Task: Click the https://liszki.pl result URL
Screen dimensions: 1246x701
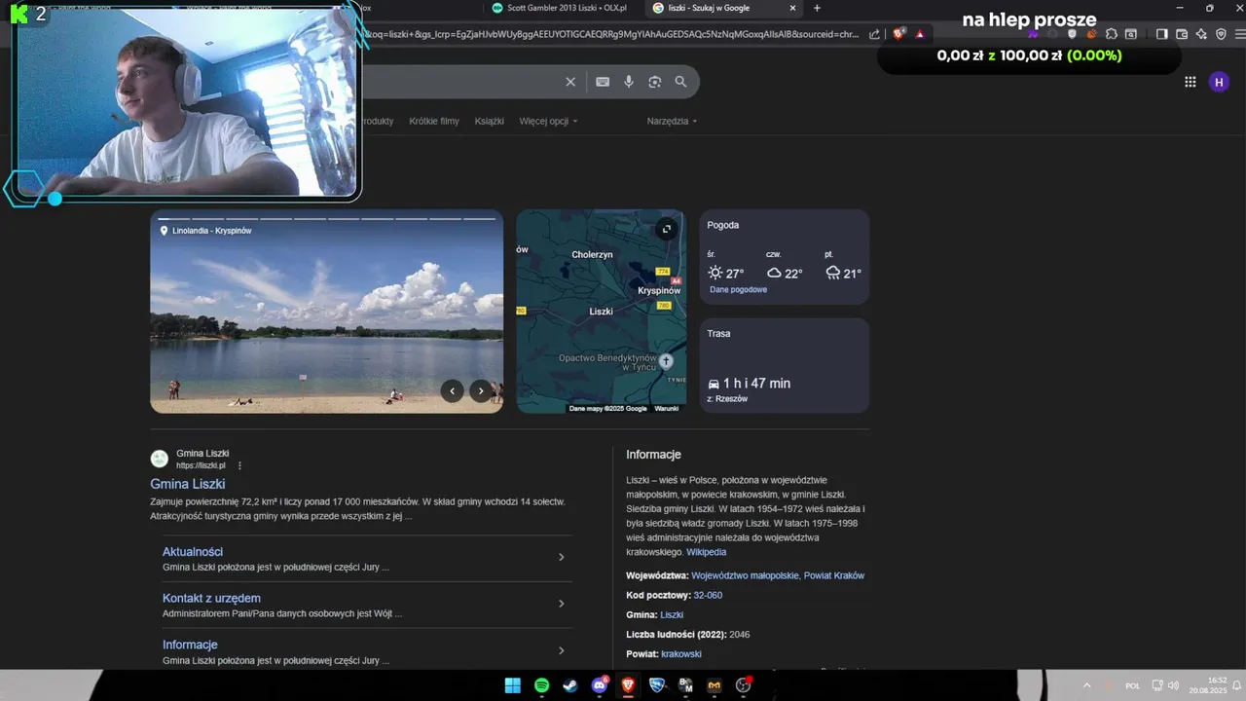Action: tap(201, 465)
